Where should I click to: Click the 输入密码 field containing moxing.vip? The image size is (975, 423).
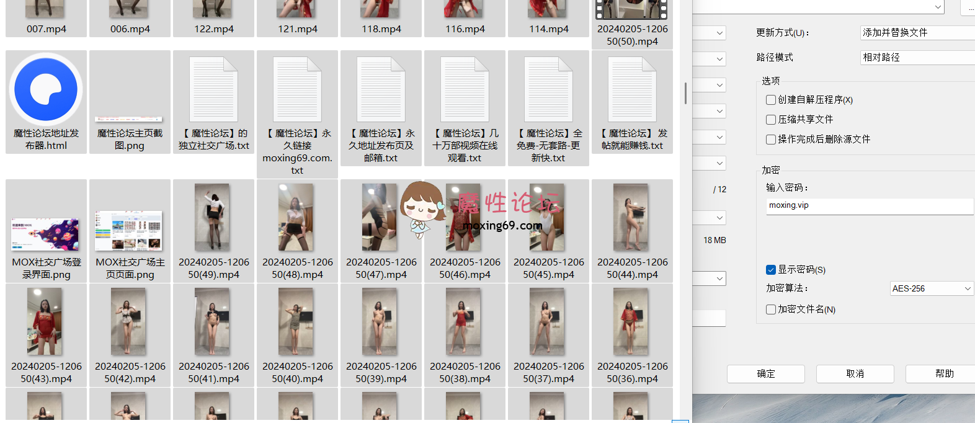868,206
